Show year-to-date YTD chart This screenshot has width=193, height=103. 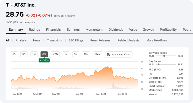click(55, 54)
